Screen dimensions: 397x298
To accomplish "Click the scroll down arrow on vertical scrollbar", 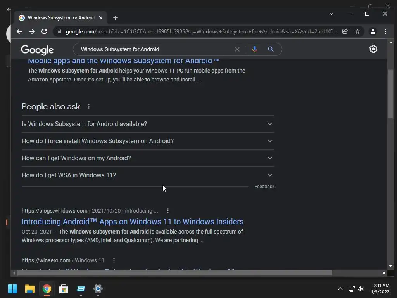I will point(390,266).
